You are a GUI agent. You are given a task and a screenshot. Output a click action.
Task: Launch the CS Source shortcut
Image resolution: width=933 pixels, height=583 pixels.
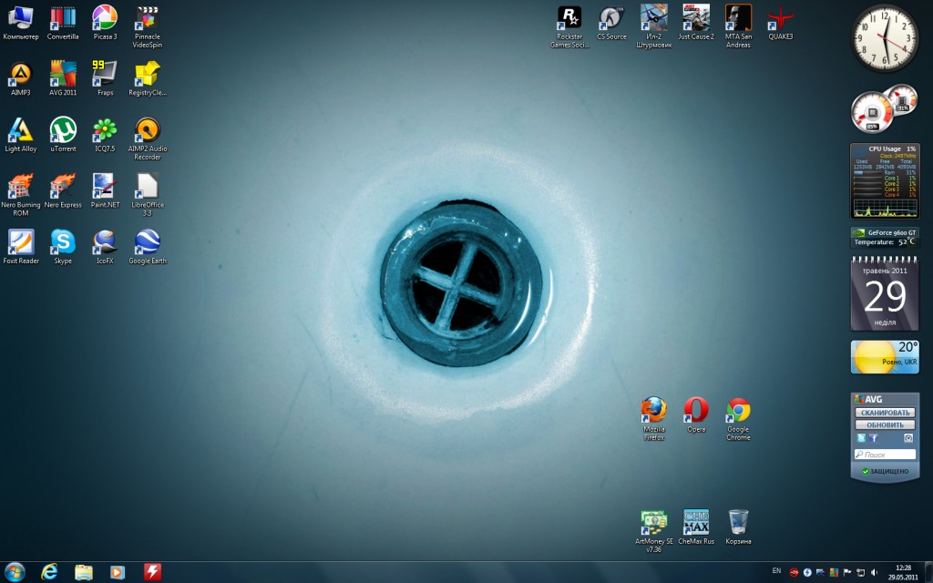(611, 23)
